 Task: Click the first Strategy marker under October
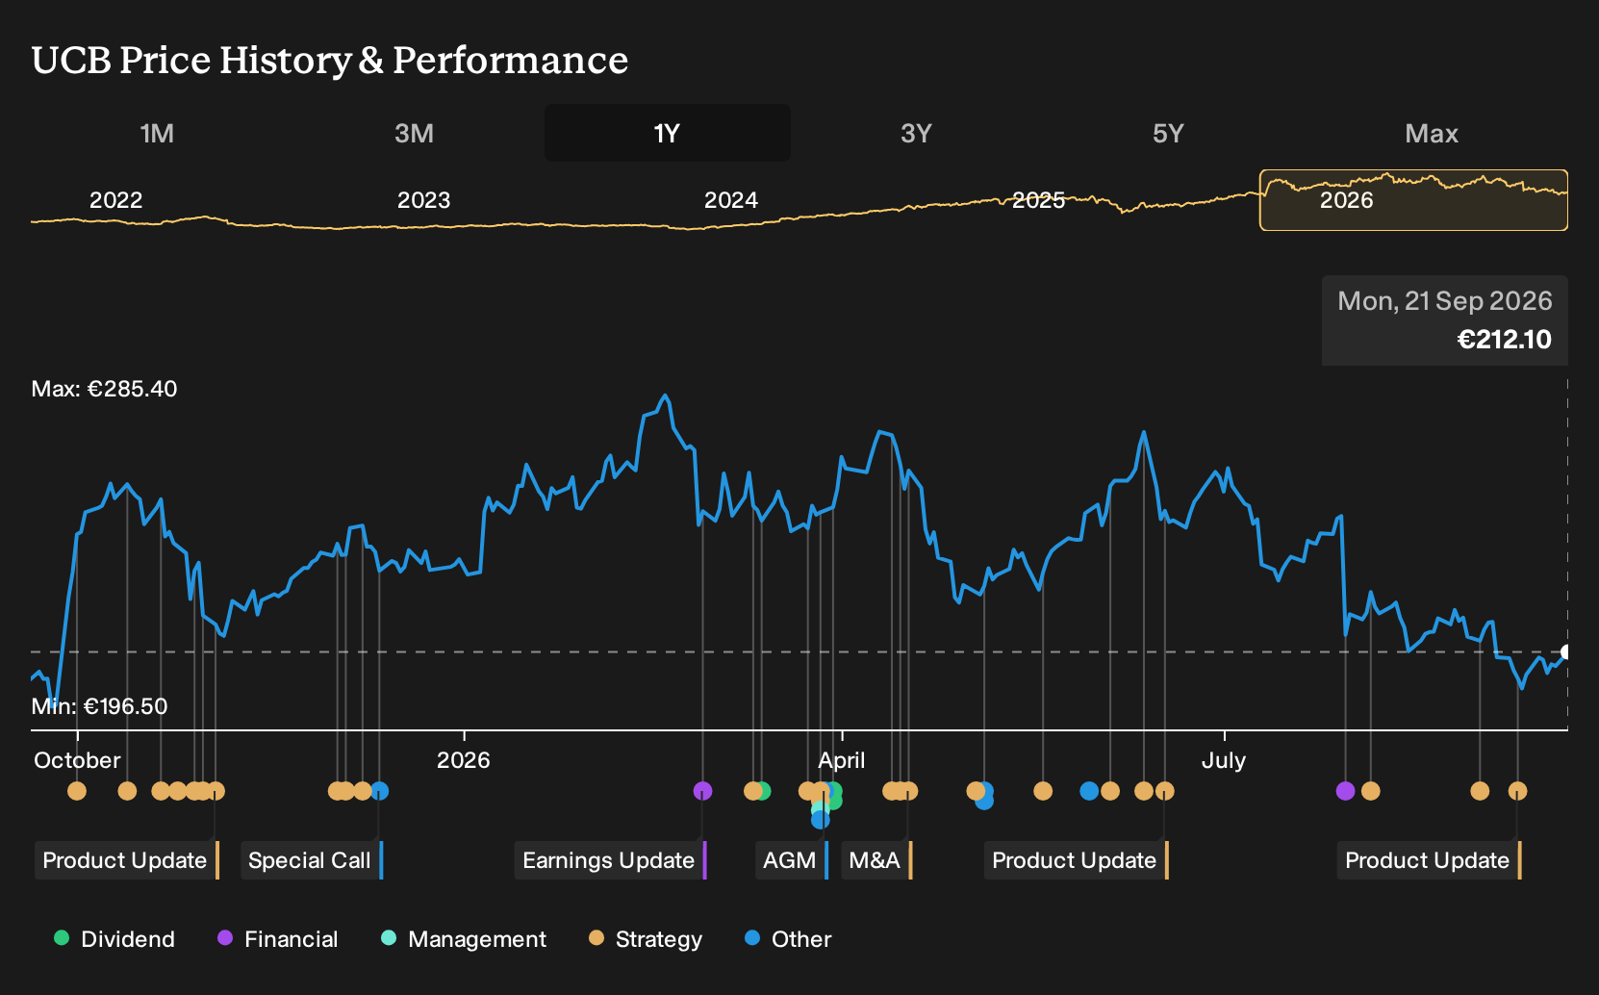coord(77,791)
